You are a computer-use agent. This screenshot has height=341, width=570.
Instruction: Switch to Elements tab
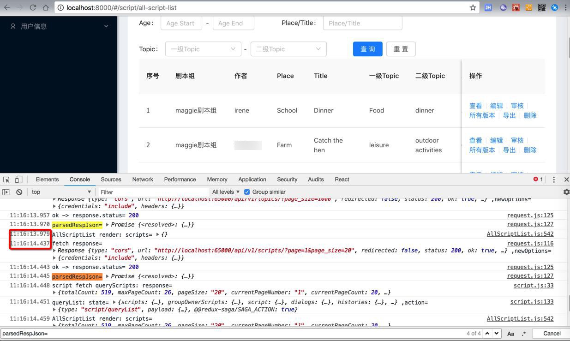[x=47, y=179]
